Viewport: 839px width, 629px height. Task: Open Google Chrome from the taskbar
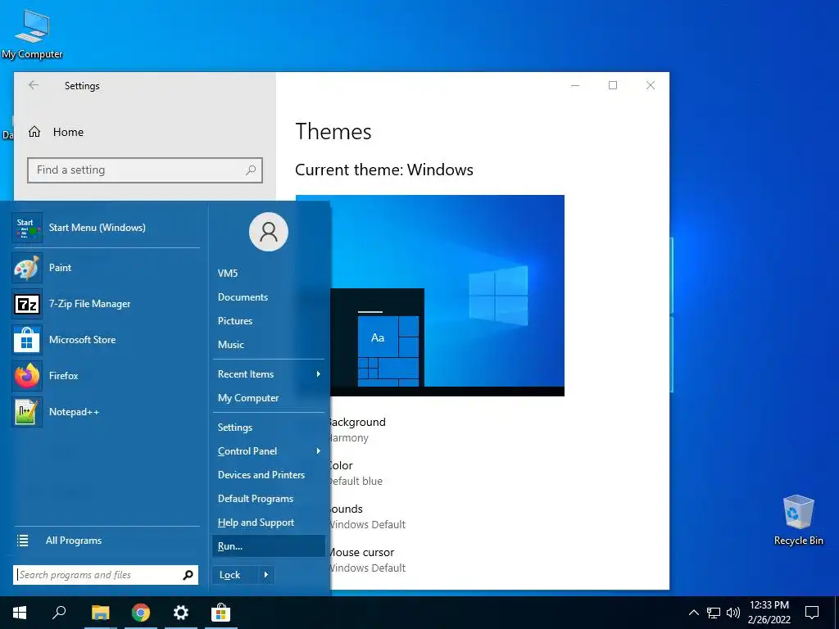coord(141,613)
